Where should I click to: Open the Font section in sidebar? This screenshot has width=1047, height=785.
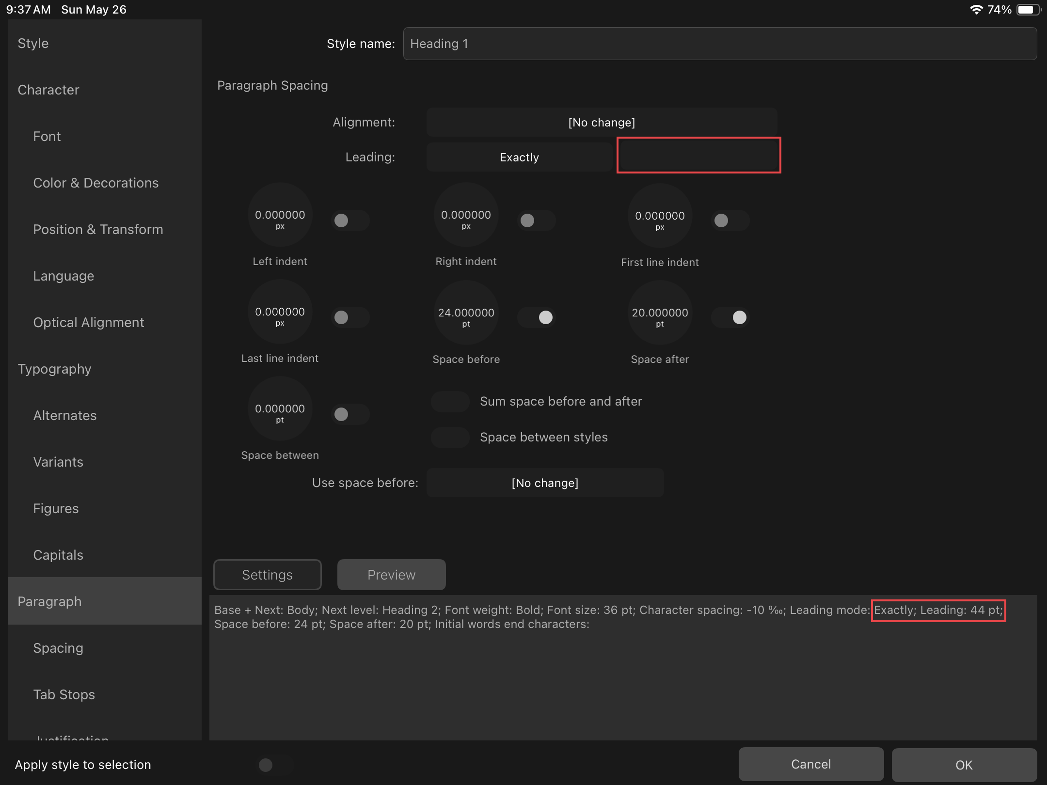[47, 137]
